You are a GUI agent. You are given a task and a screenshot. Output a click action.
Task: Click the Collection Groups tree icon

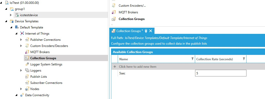click(27, 58)
